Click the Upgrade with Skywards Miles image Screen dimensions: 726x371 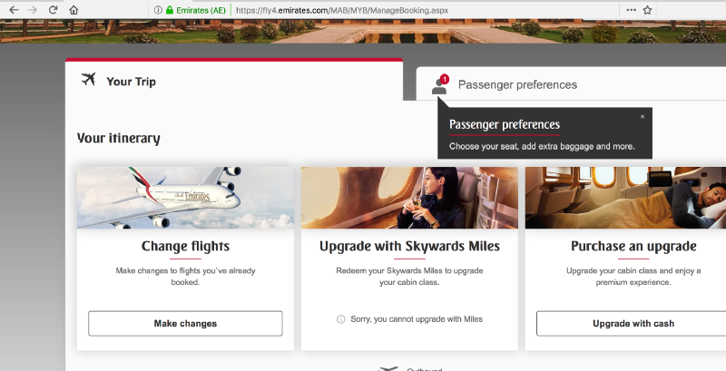click(409, 198)
